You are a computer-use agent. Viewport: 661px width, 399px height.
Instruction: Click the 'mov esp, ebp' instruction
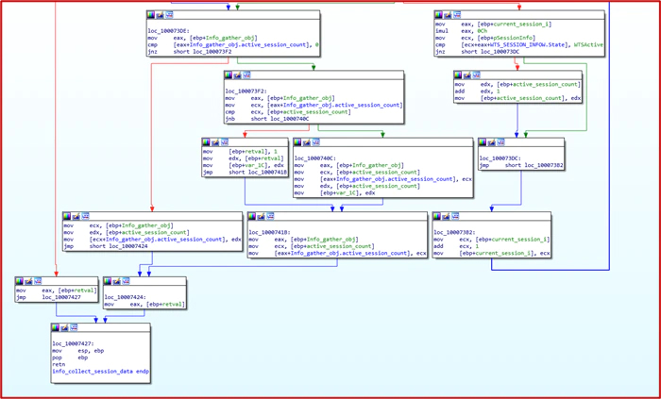pyautogui.click(x=78, y=351)
